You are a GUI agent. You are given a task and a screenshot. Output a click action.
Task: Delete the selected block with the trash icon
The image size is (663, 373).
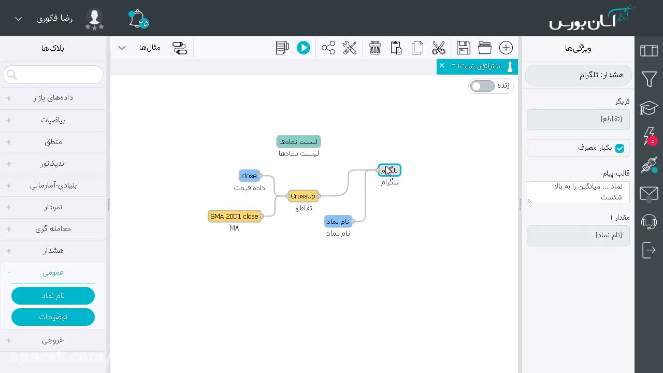375,48
